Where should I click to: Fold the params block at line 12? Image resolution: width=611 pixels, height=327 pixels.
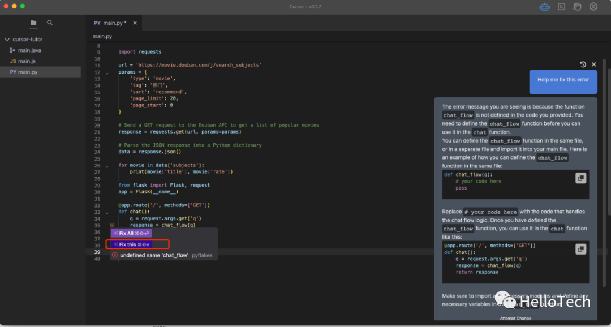pos(106,72)
